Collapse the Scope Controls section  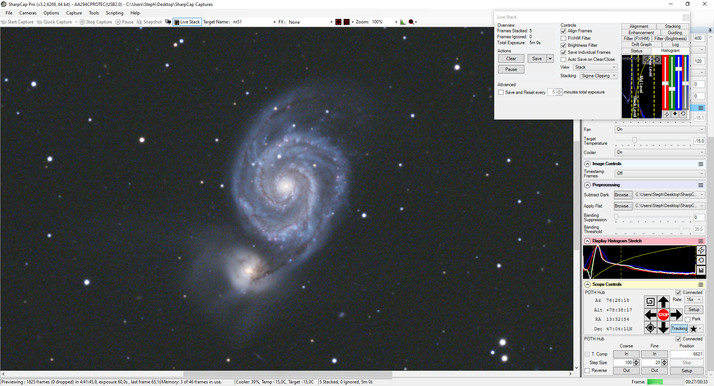[x=588, y=284]
